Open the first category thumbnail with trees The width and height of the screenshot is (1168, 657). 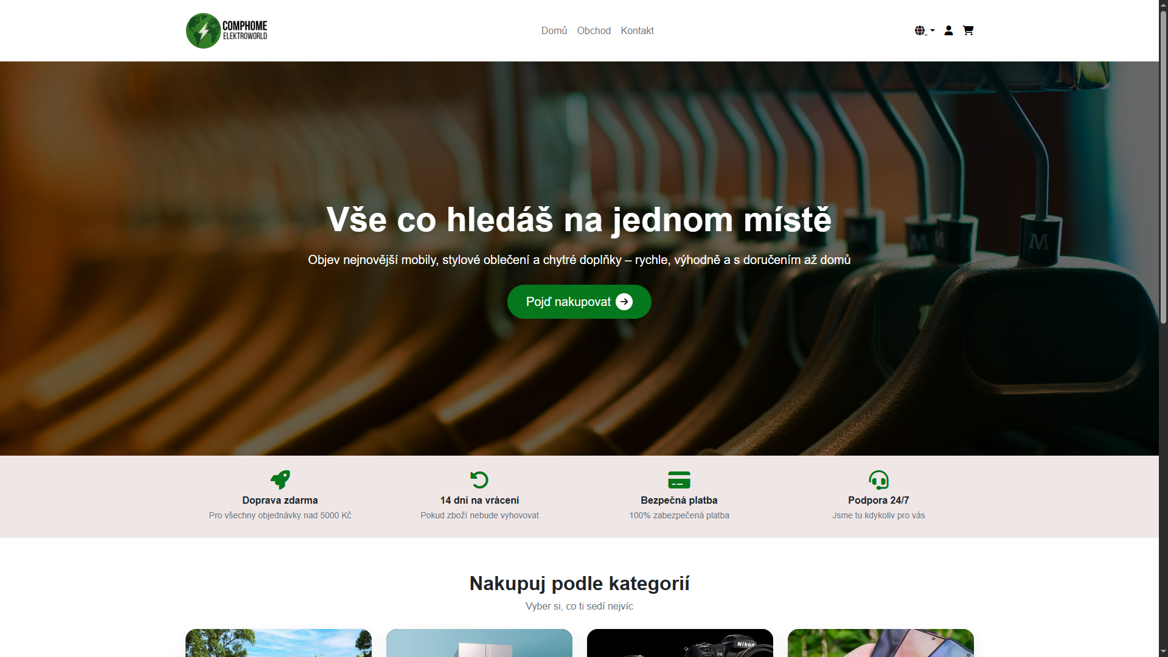pos(278,642)
